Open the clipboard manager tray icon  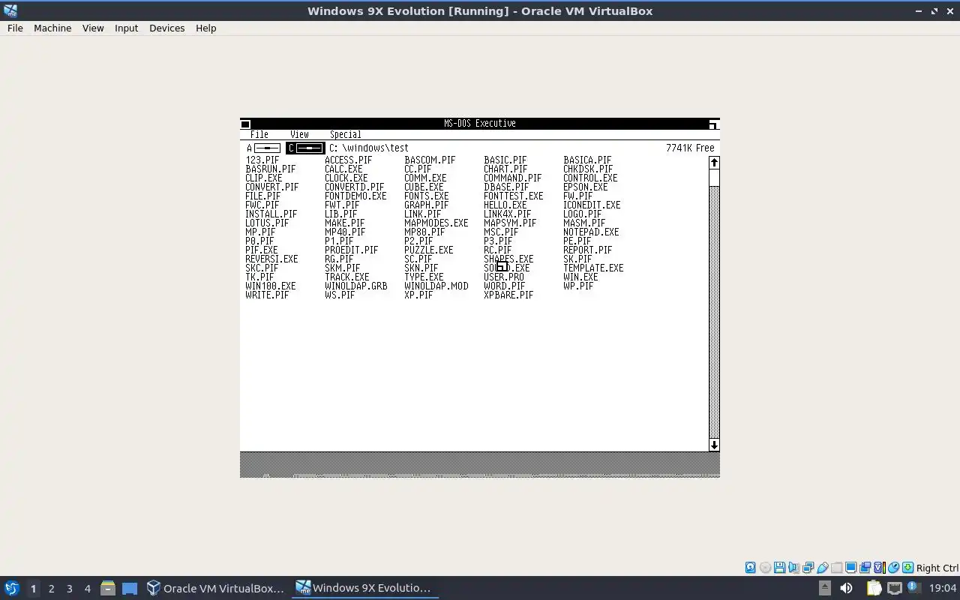point(874,588)
